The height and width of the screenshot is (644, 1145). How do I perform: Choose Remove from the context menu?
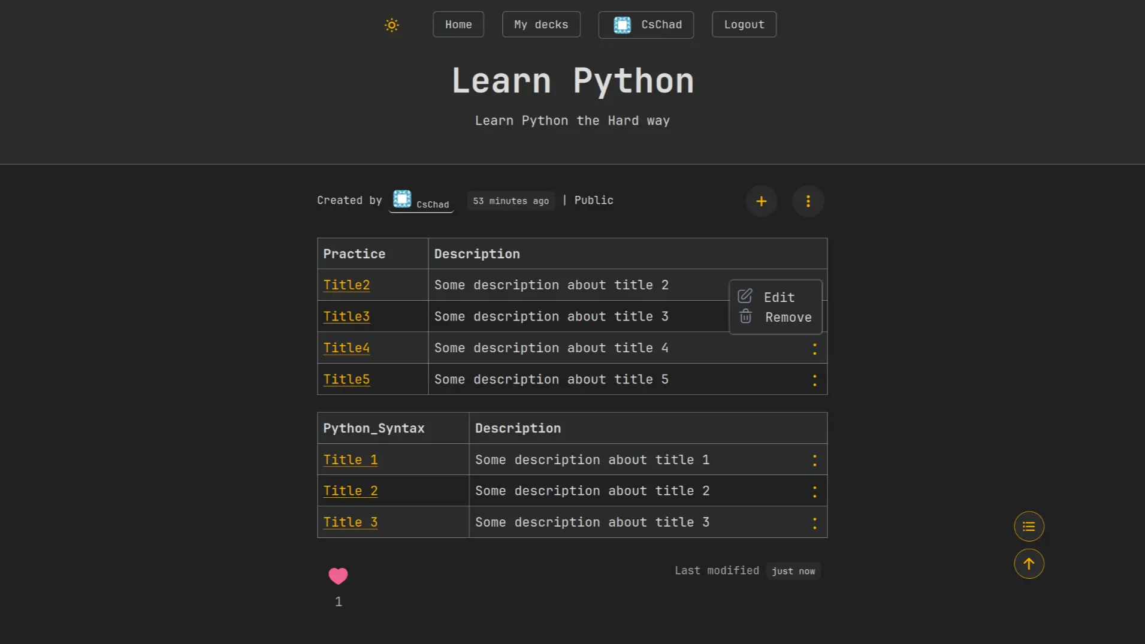pos(775,317)
